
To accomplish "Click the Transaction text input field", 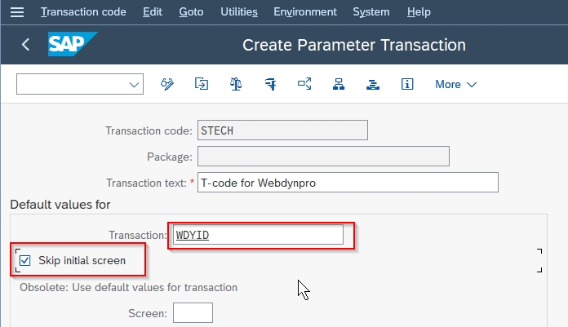I will pos(348,183).
